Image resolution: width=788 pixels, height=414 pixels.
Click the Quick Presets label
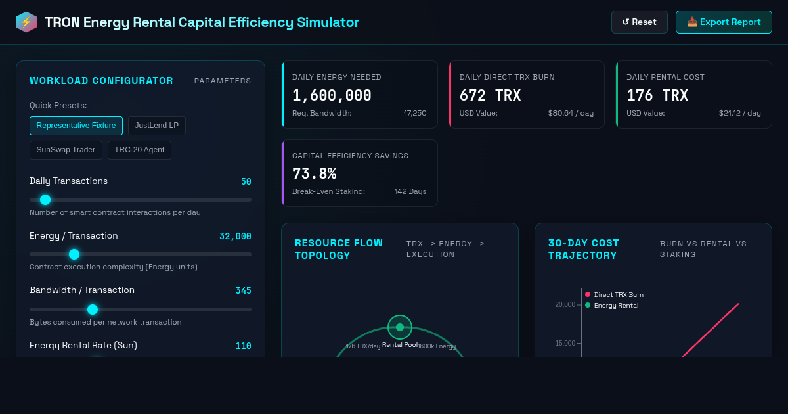58,106
